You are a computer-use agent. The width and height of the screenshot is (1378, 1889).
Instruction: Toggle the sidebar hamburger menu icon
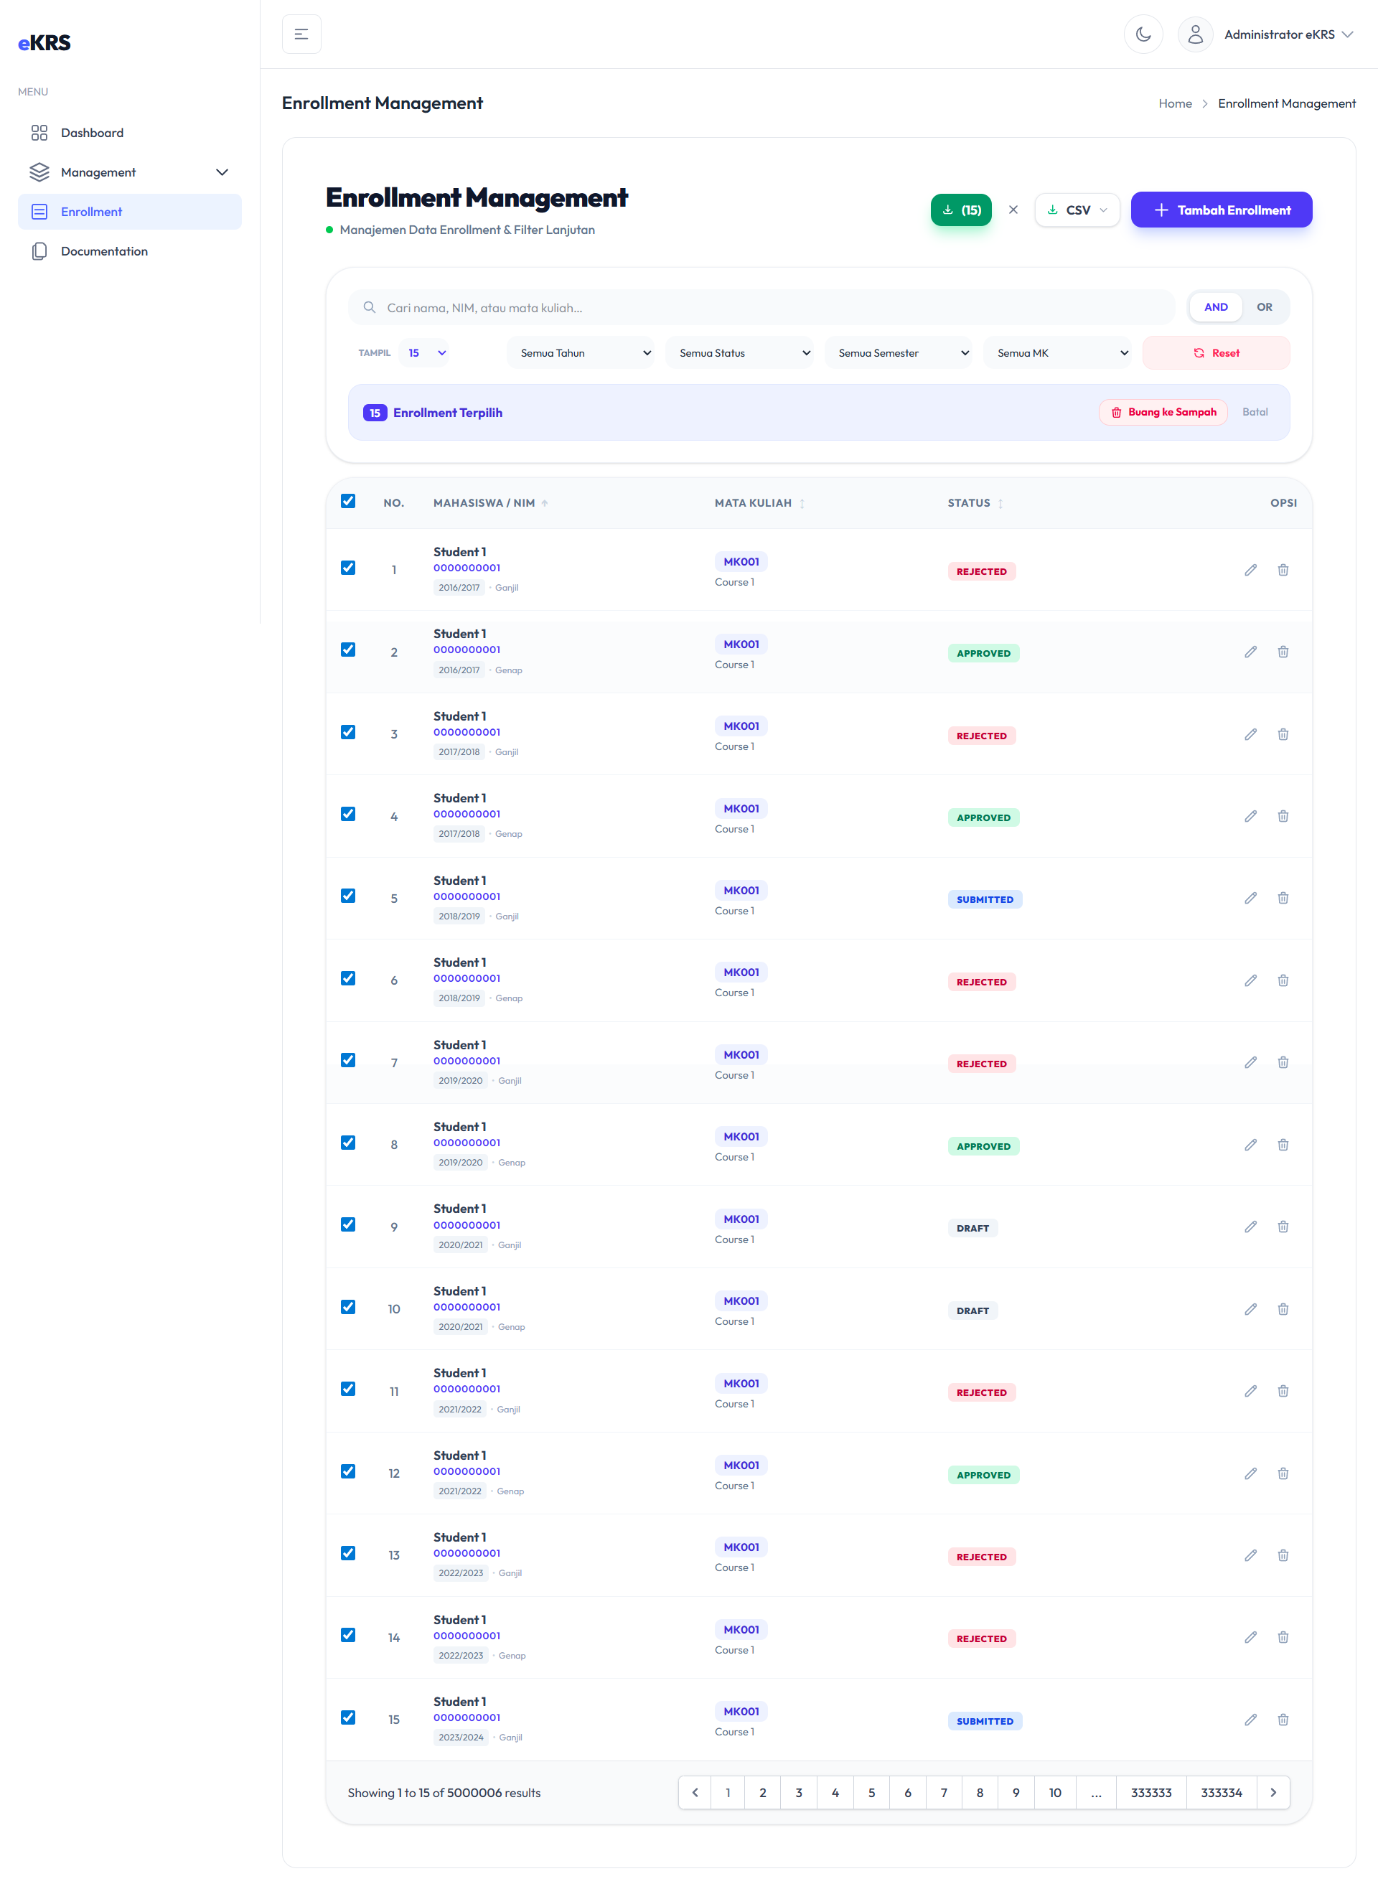coord(301,34)
